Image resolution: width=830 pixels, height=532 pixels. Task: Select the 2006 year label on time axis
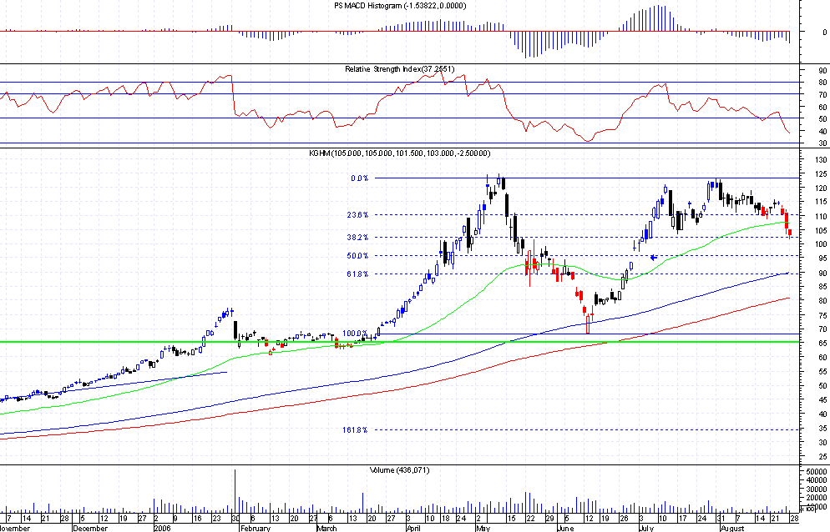[x=162, y=528]
